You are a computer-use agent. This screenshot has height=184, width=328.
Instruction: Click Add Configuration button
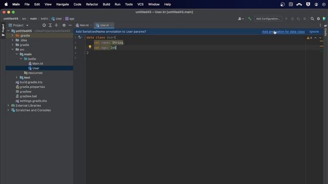pos(268,19)
